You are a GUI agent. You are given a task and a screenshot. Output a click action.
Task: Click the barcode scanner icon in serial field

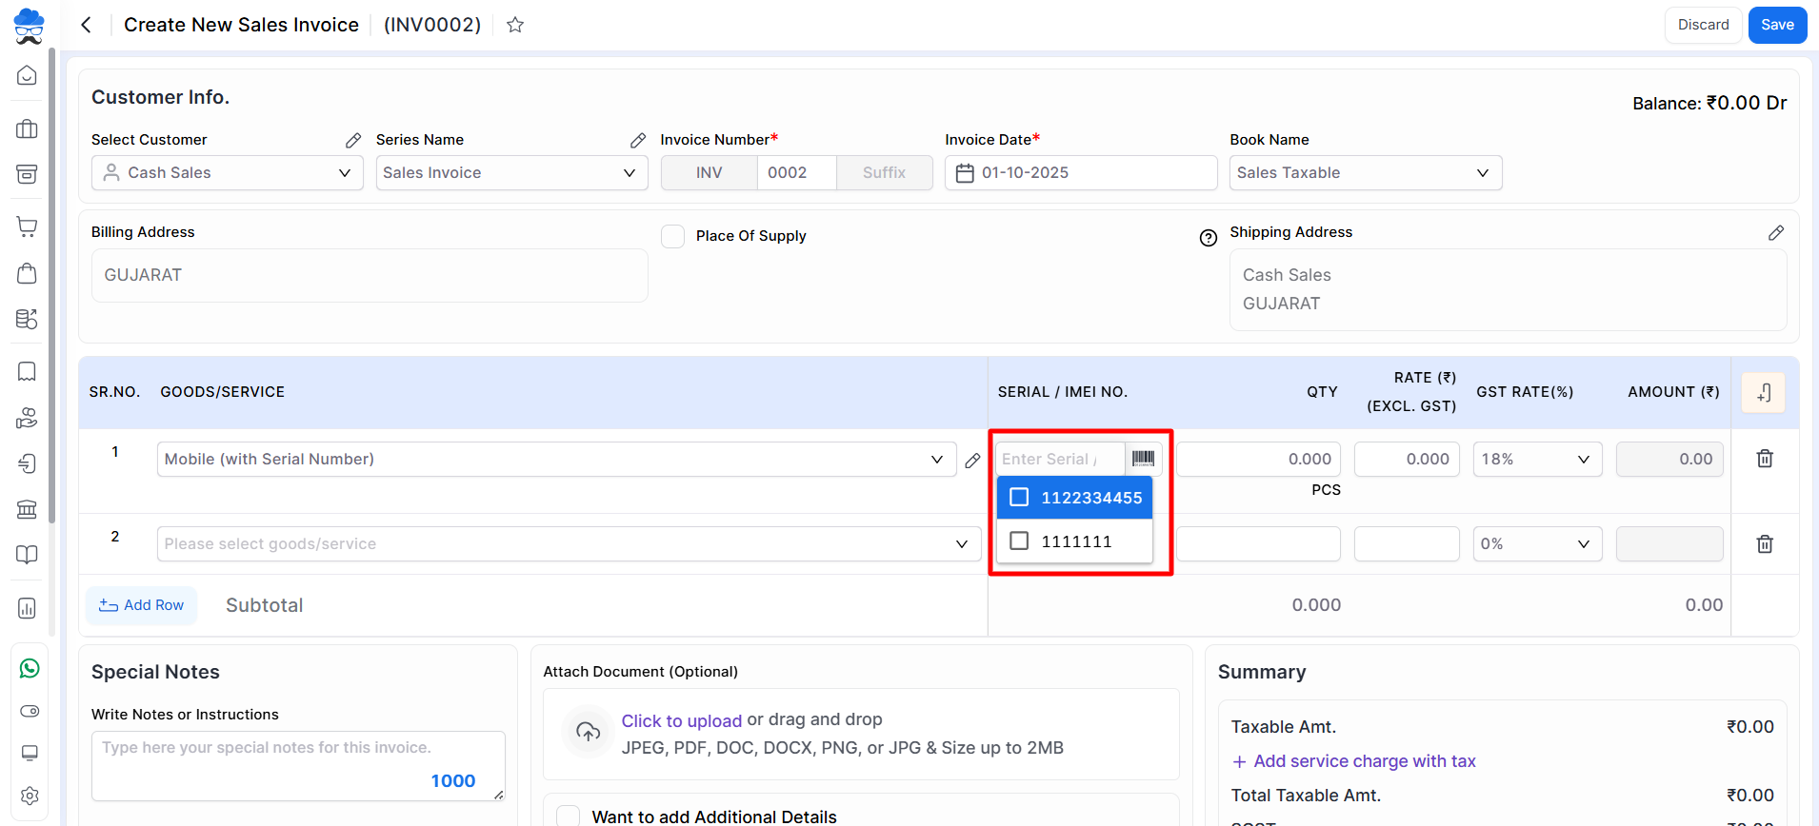pos(1143,459)
